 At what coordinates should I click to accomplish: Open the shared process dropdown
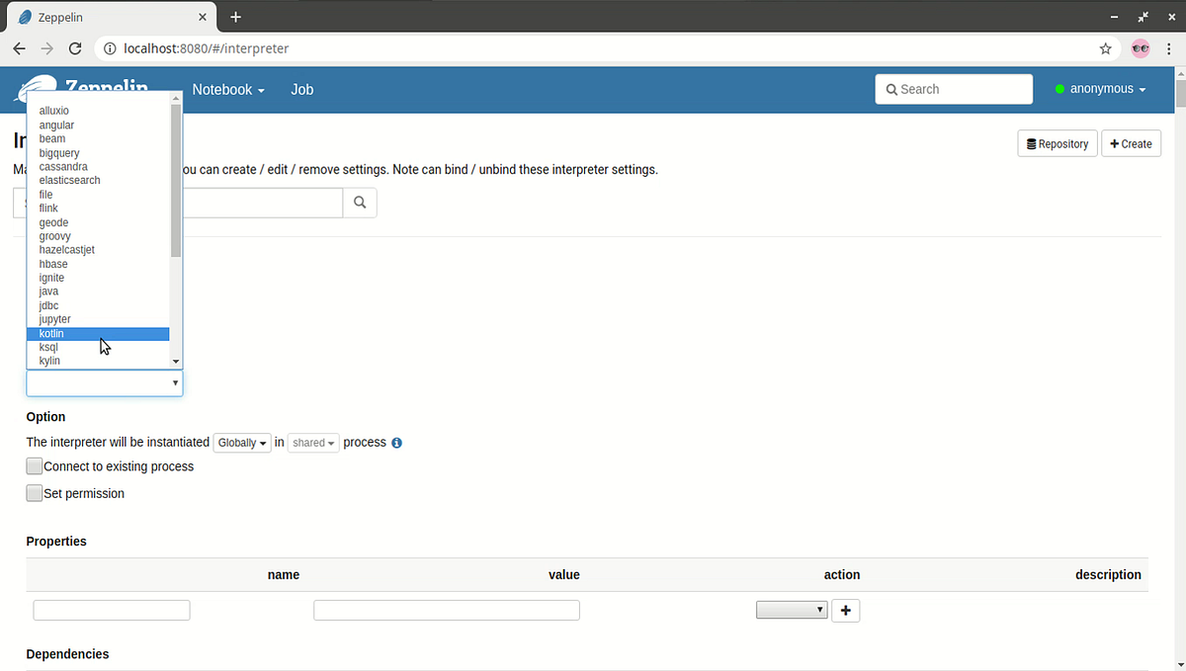(312, 442)
